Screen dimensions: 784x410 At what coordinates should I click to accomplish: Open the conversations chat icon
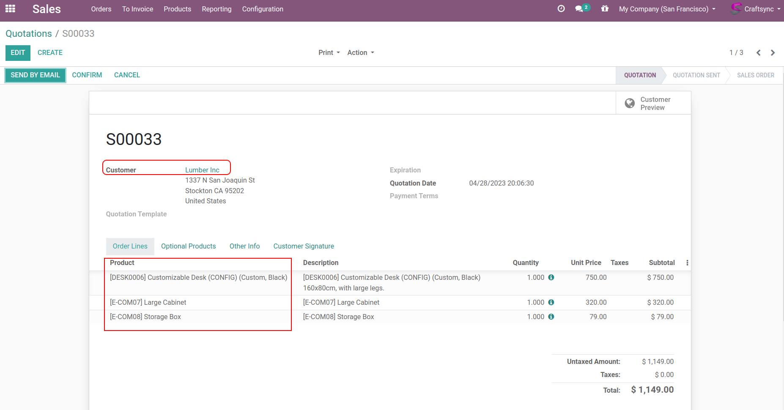tap(579, 9)
